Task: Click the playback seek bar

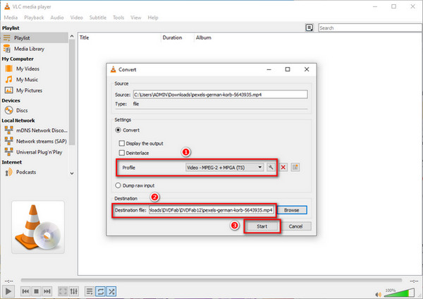Action: 211,281
